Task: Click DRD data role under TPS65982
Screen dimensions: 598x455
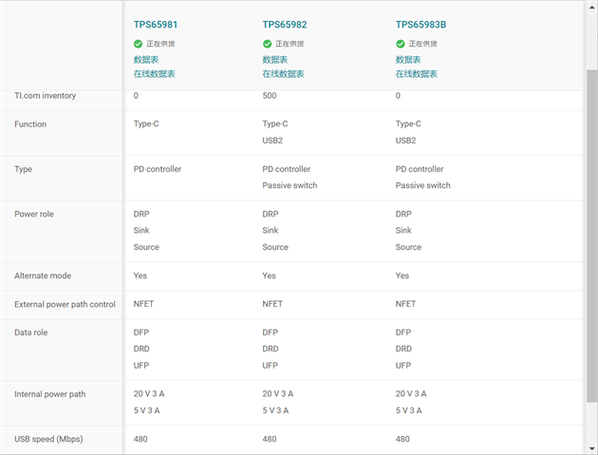Action: pyautogui.click(x=270, y=349)
